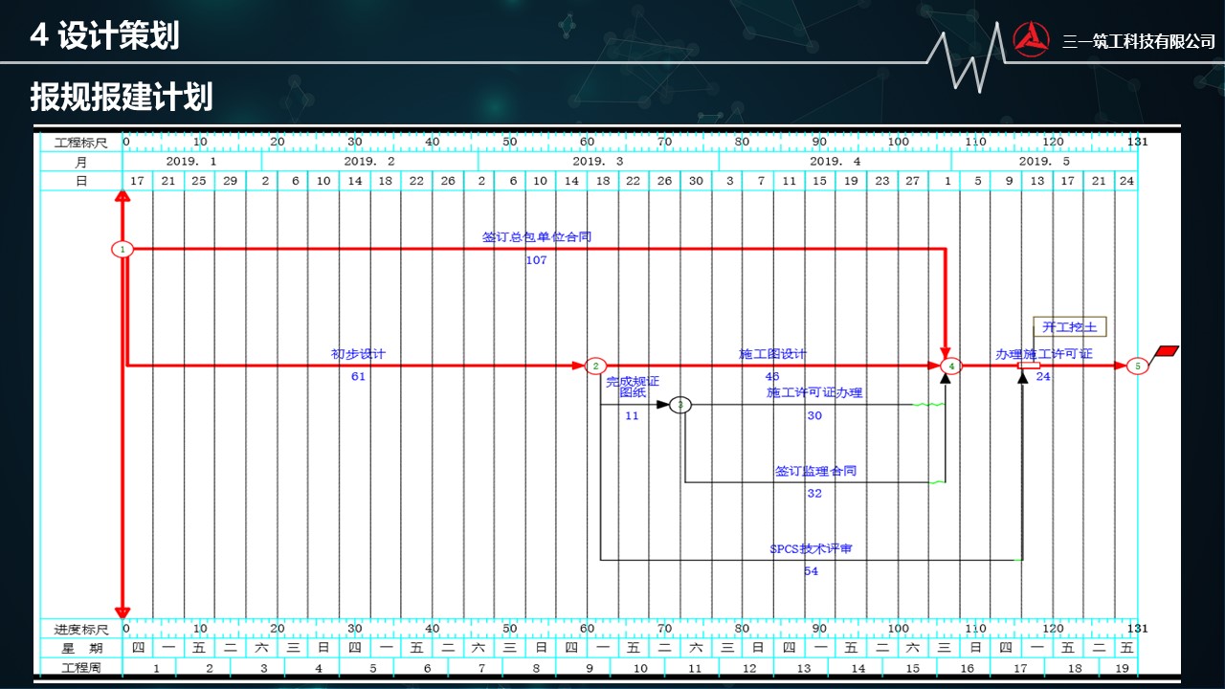Screen dimensions: 1225x689
Task: Click the 月 row header
Action: tap(80, 162)
